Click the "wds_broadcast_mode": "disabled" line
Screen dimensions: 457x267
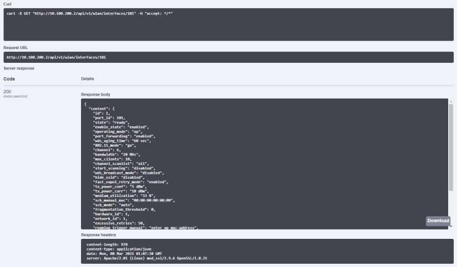tap(128, 173)
